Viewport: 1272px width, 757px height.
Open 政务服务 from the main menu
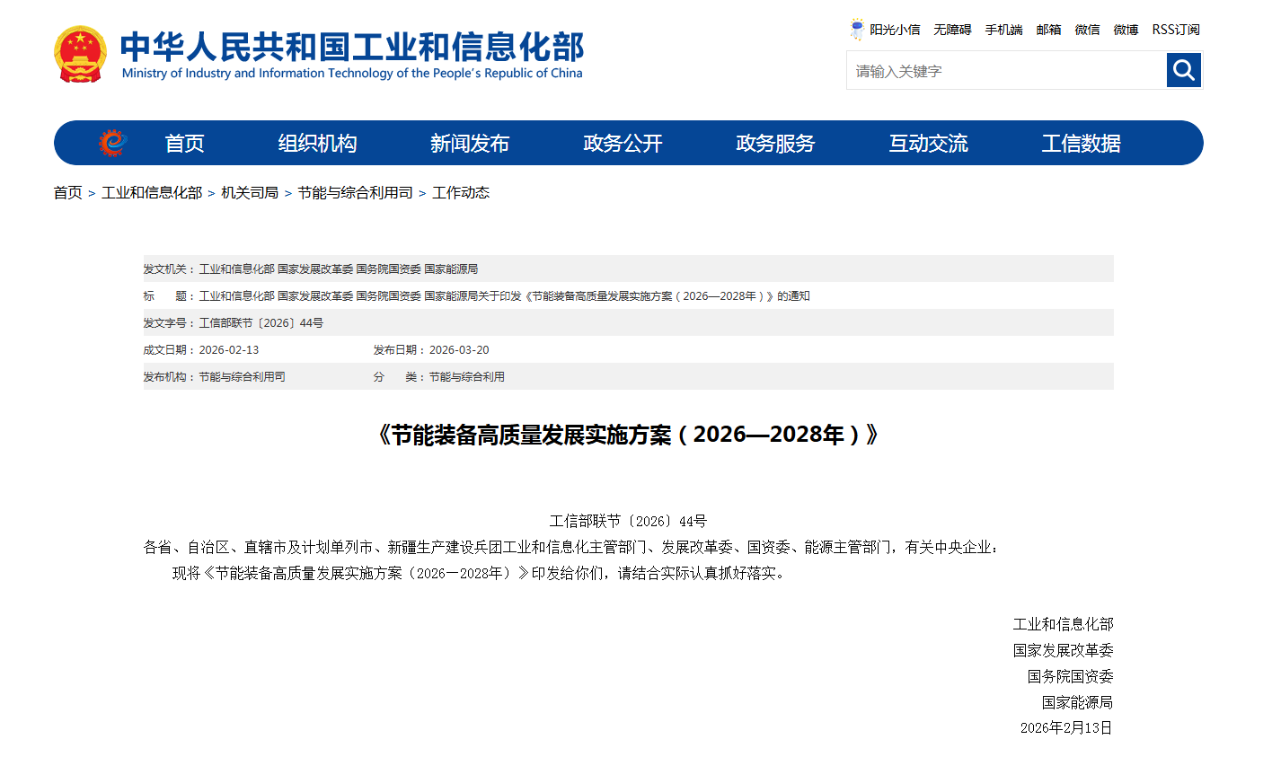(x=775, y=144)
